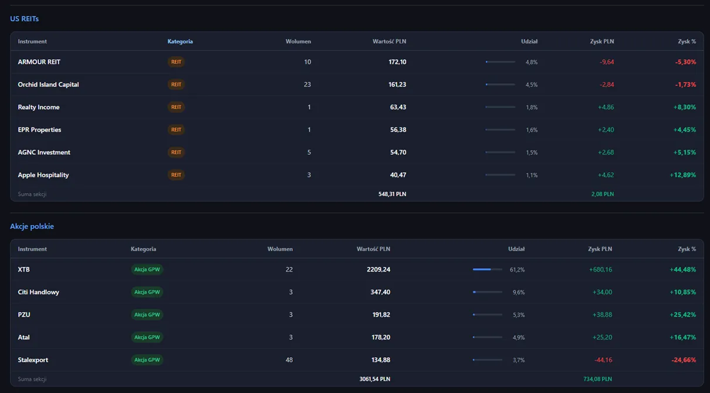Click Akcje polskie profit total 734,08 PLN
Screen dimensions: 710x393
pyautogui.click(x=597, y=380)
